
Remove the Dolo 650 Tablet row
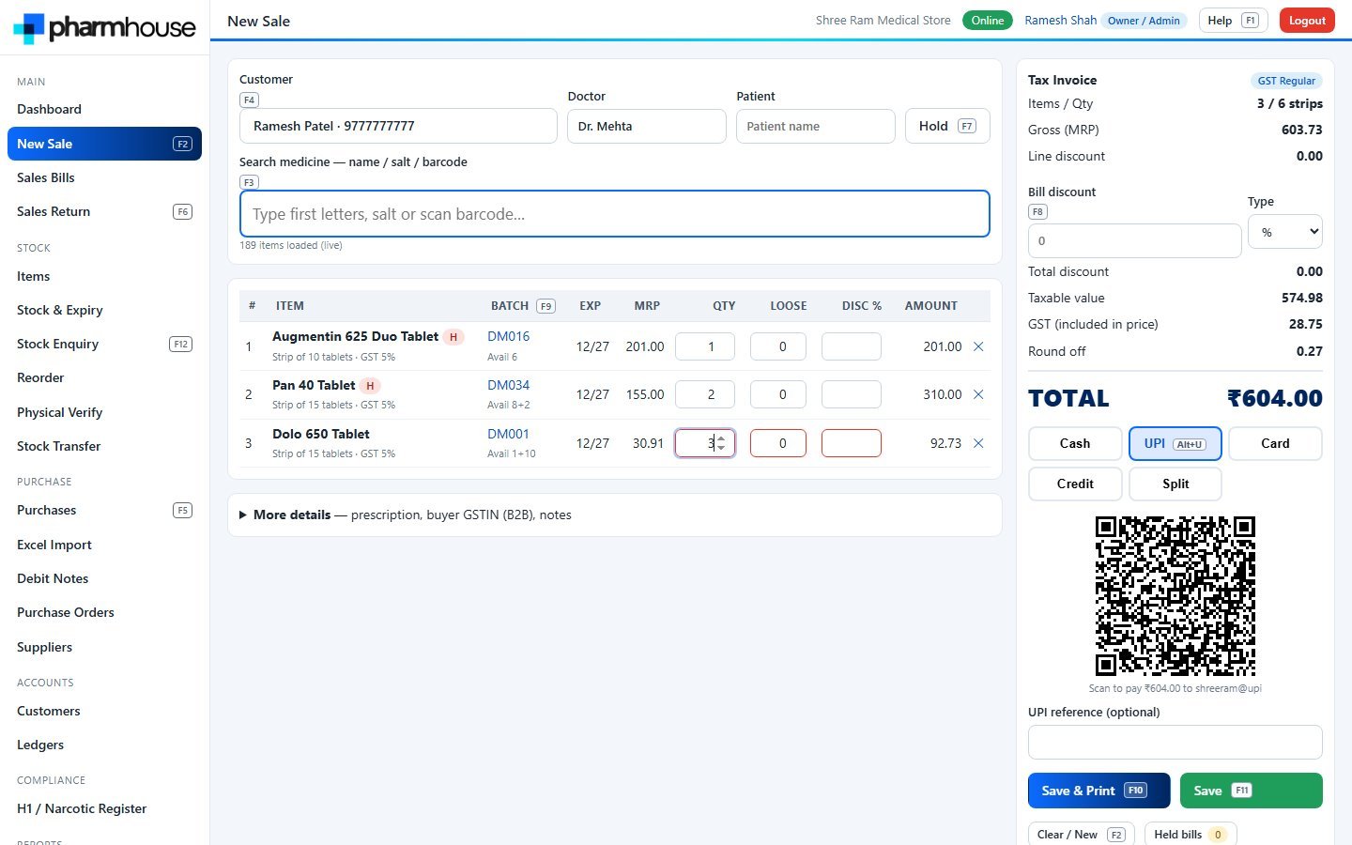tap(978, 443)
